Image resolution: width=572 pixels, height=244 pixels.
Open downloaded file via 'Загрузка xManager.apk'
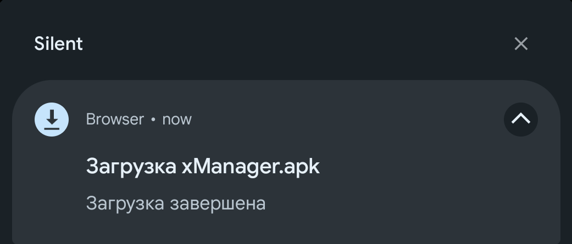coord(203,167)
